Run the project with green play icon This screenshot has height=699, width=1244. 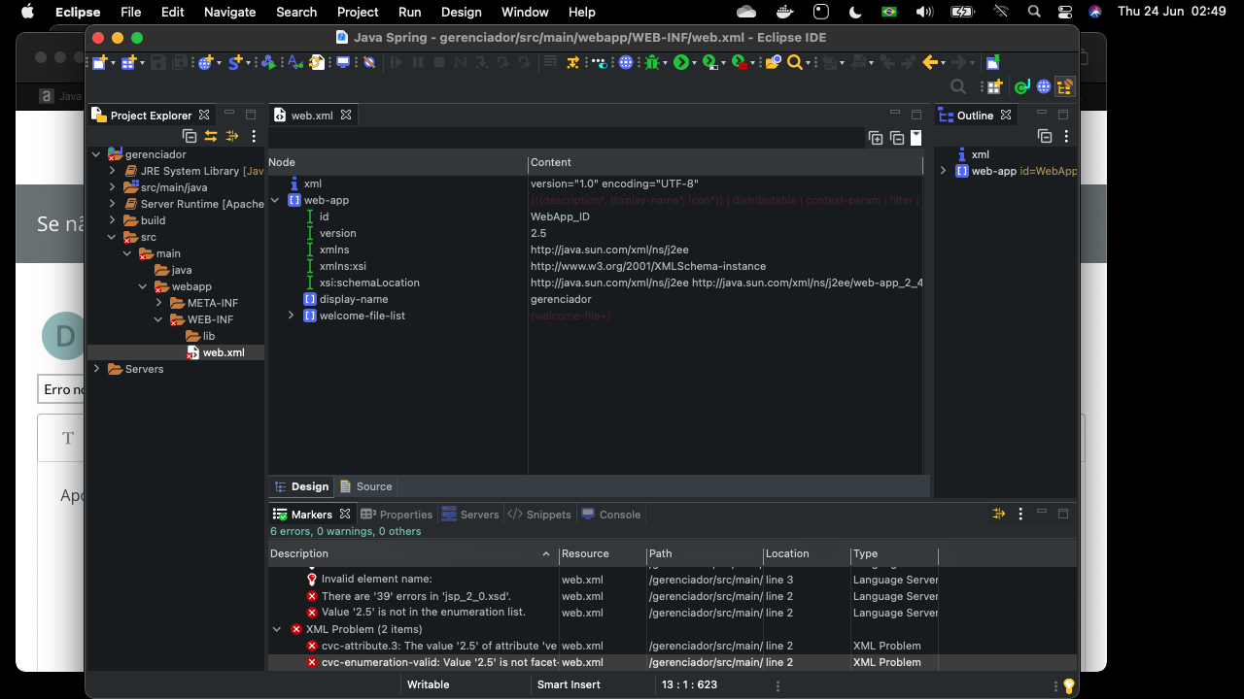tap(680, 62)
